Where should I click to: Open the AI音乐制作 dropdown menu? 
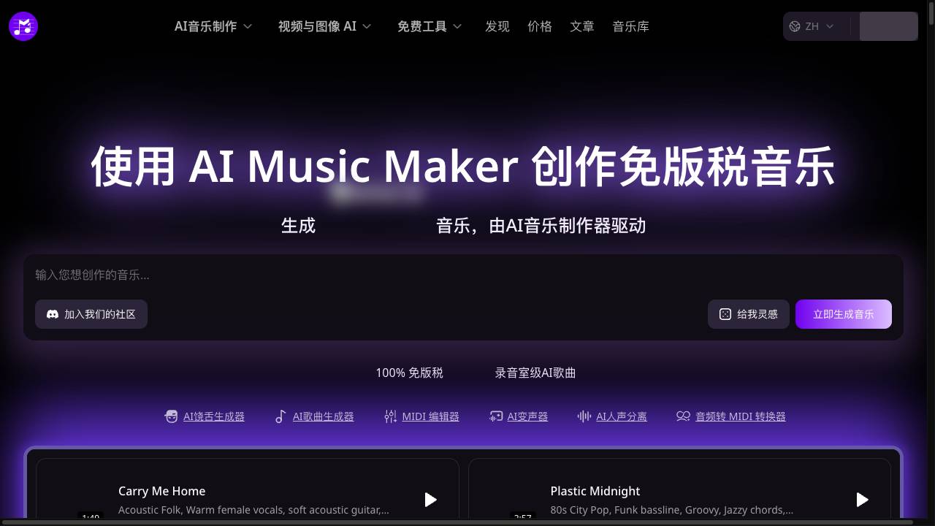(x=213, y=26)
